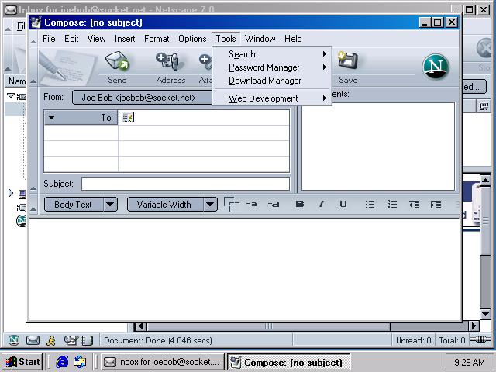Click scroll right arrow in Inbox window
The height and width of the screenshot is (372, 496).
tap(474, 325)
